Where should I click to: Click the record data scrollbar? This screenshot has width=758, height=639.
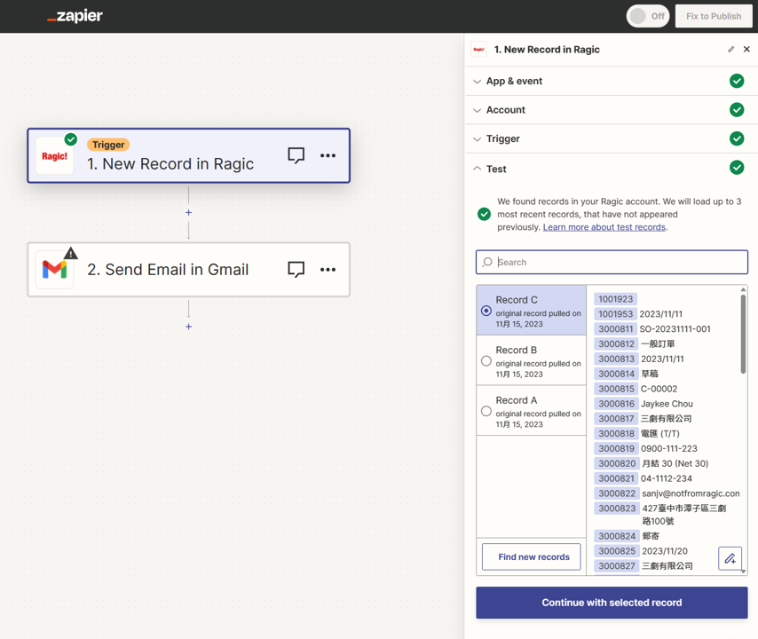pyautogui.click(x=743, y=333)
